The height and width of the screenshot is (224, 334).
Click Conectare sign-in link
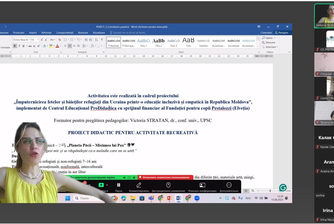click(266, 33)
